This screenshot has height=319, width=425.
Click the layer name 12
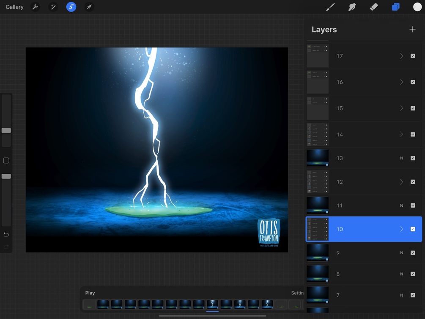340,182
